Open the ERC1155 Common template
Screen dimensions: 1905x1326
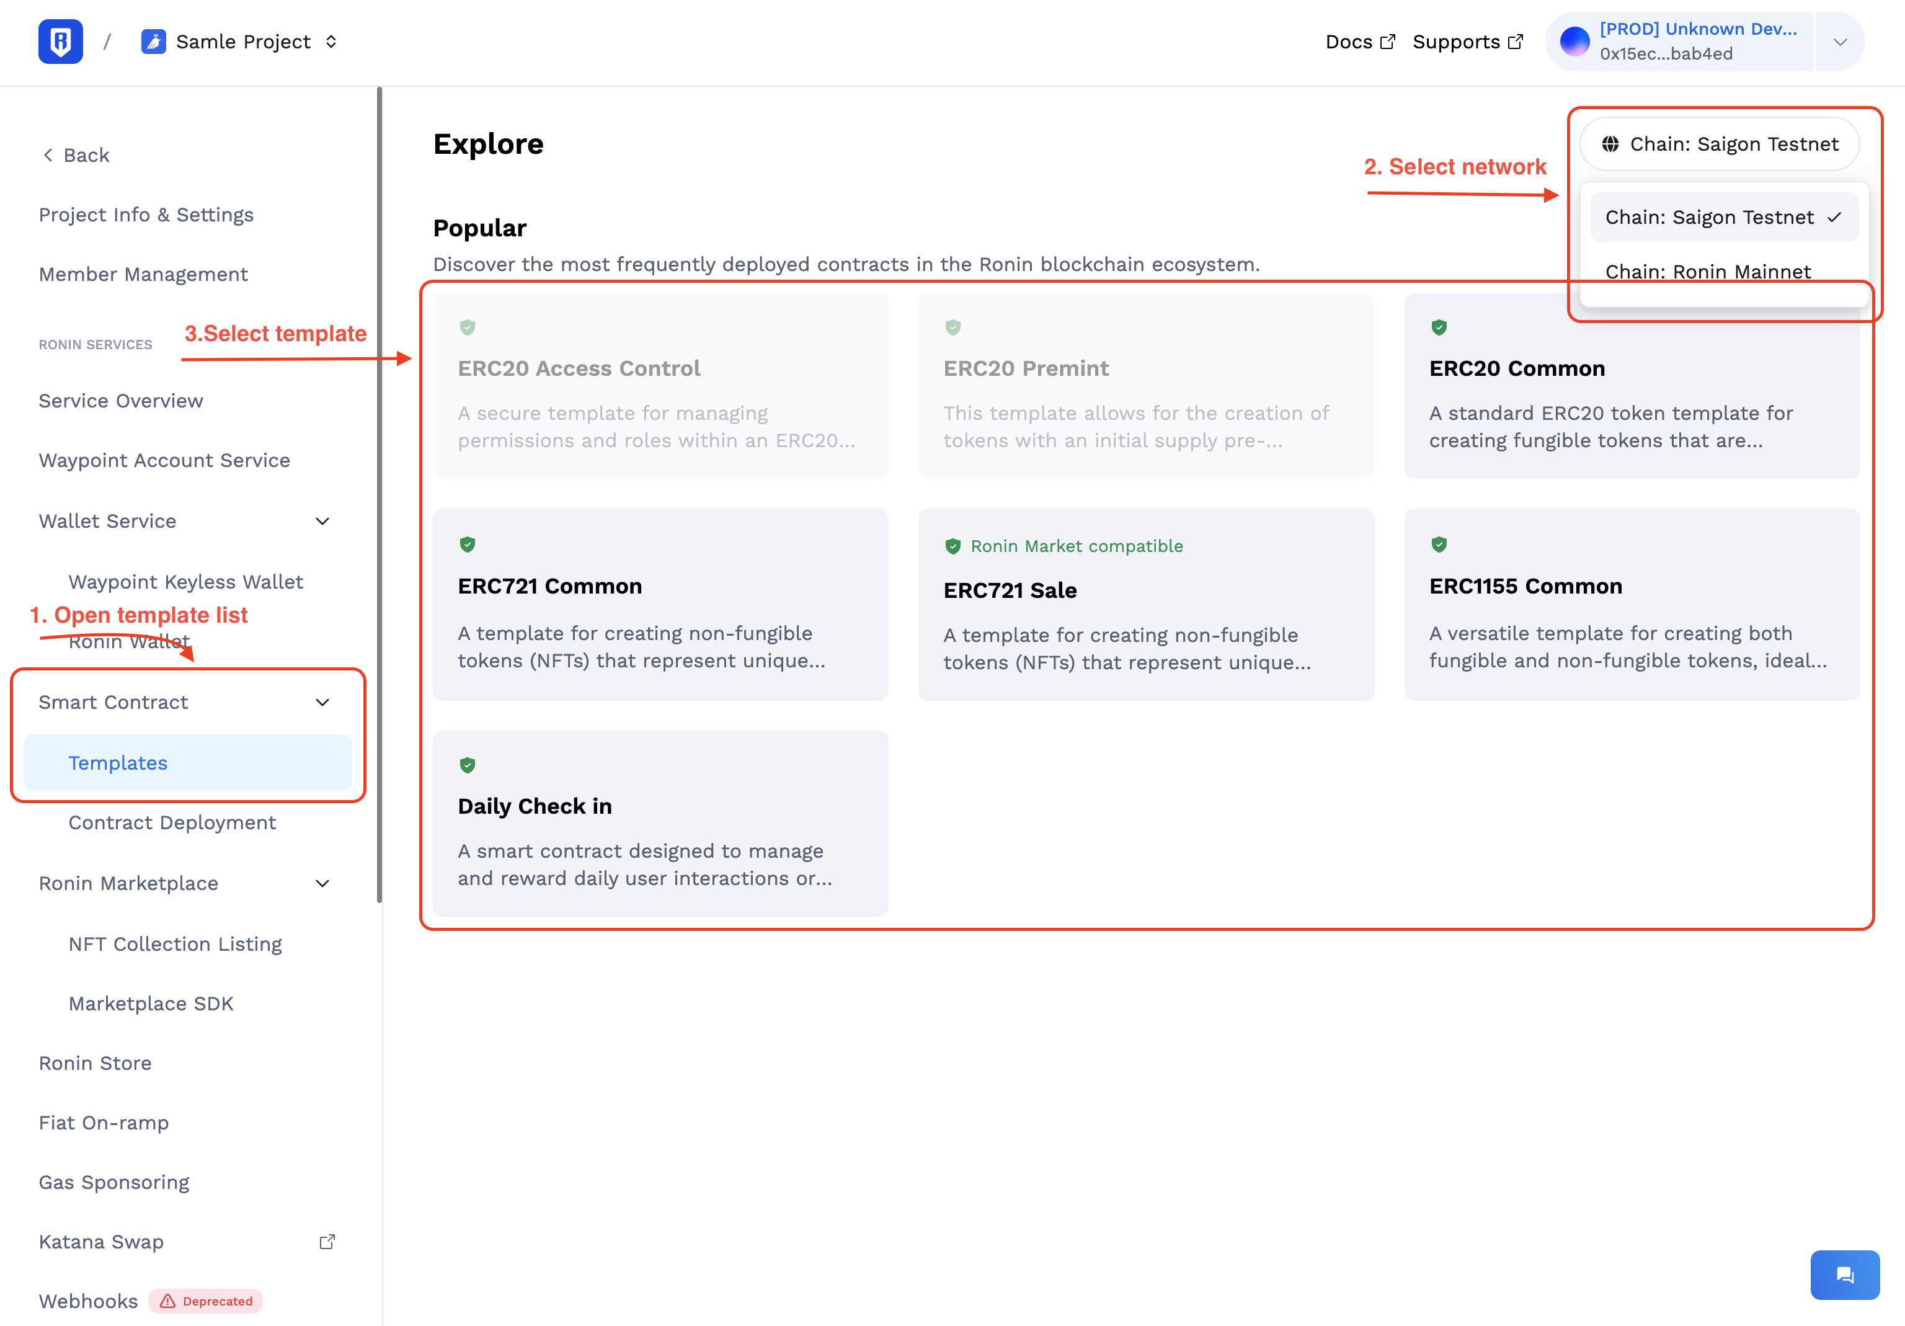(1631, 605)
